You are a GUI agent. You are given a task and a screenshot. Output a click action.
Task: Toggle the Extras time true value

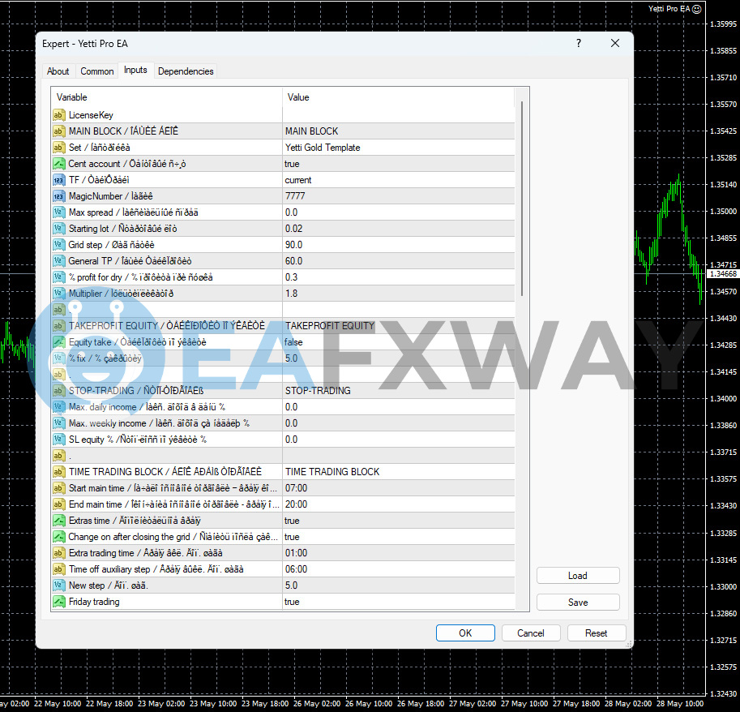click(399, 521)
